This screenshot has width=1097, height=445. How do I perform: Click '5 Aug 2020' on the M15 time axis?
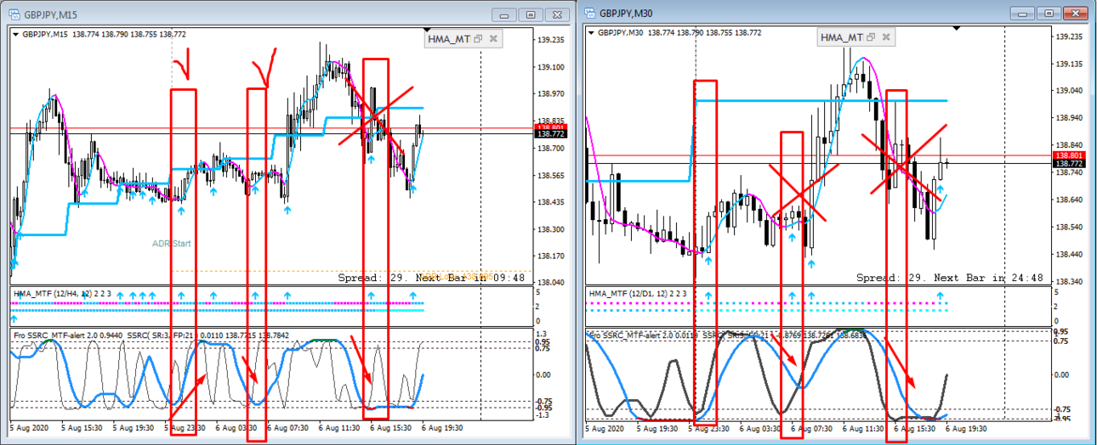tap(31, 429)
